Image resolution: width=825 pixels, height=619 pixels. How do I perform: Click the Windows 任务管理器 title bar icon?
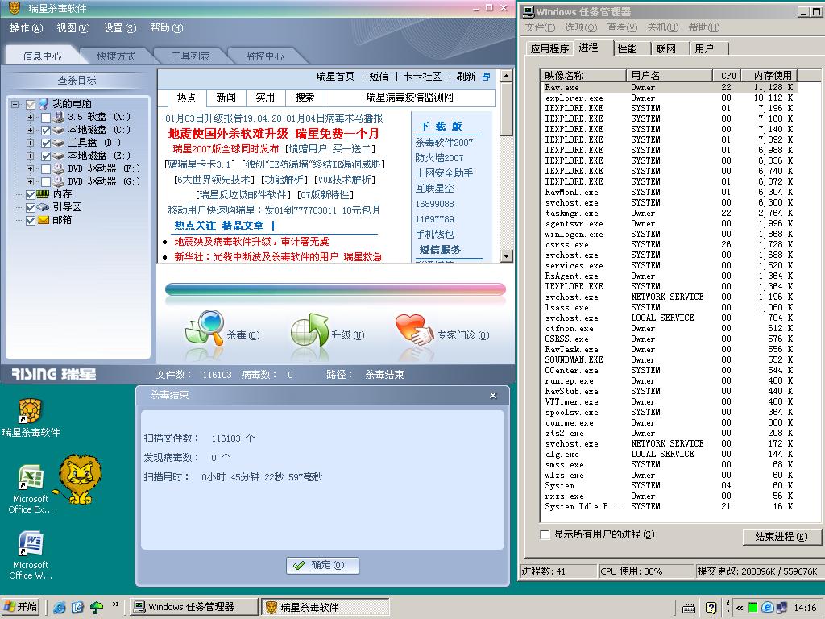click(529, 11)
